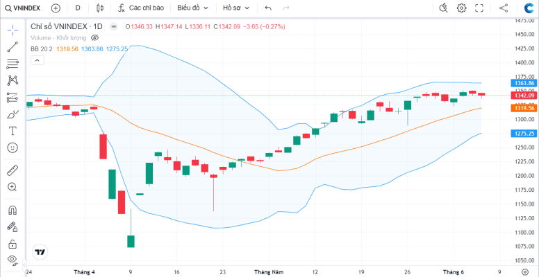Image resolution: width=539 pixels, height=277 pixels.
Task: Expand the Biểu đồ dropdown
Action: pos(193,8)
